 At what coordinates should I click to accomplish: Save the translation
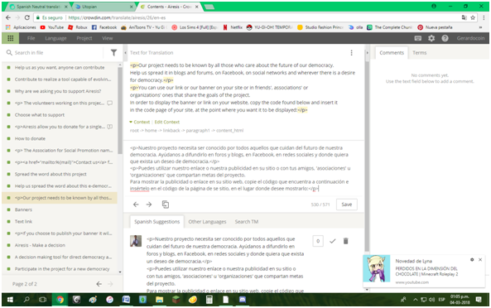(347, 205)
